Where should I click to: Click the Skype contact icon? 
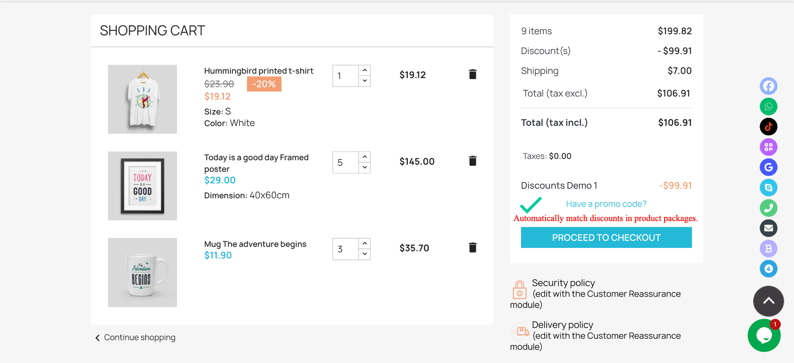click(x=768, y=188)
